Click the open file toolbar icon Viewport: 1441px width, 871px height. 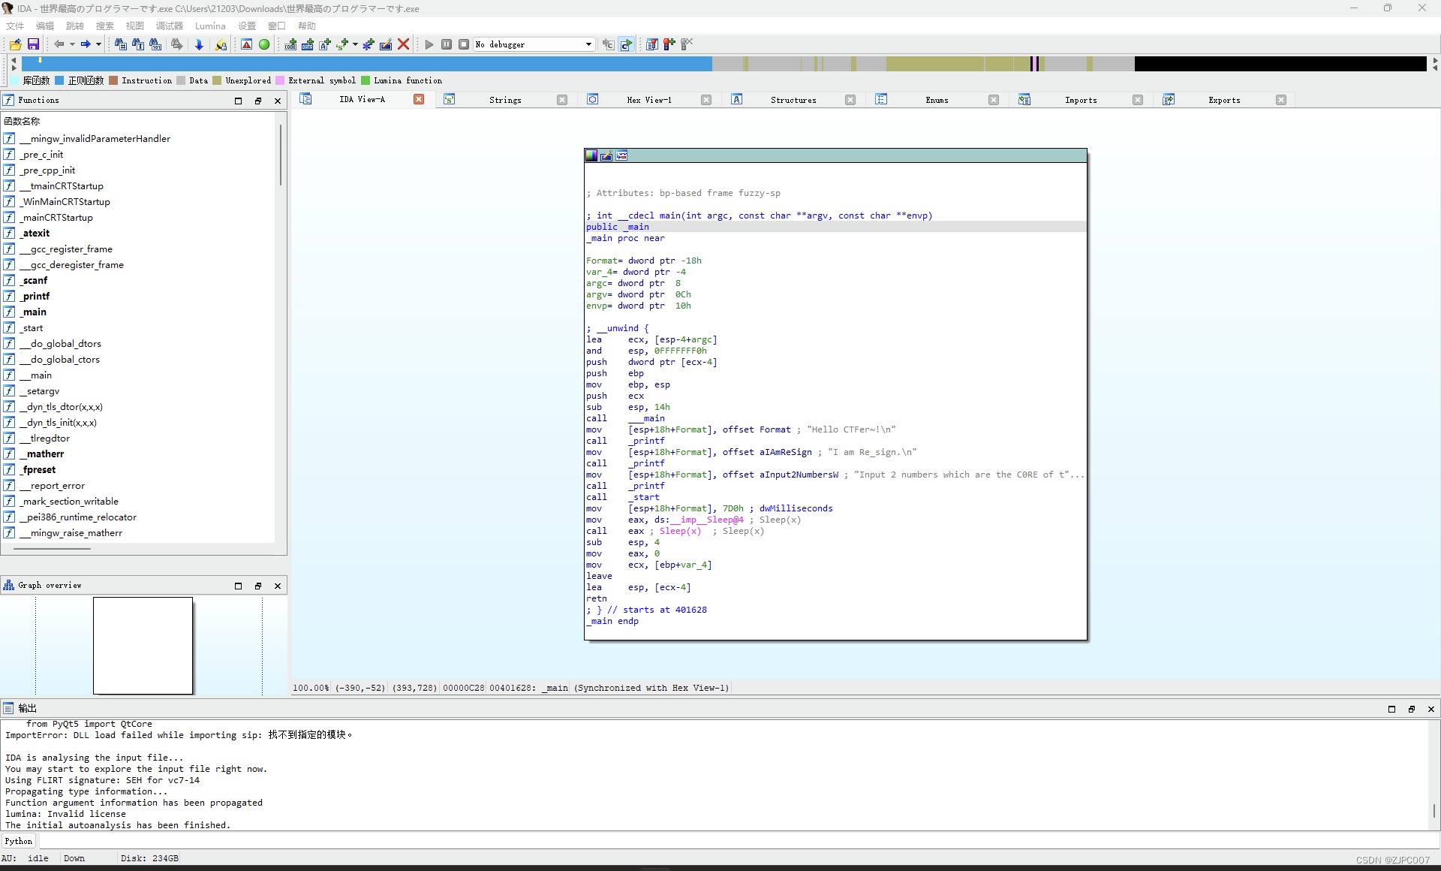click(15, 45)
